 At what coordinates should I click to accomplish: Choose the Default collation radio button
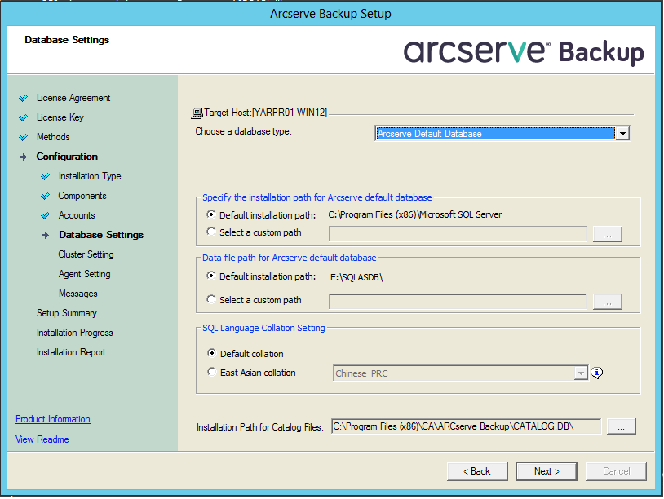[x=212, y=354]
